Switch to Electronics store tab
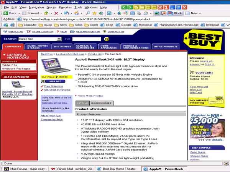230x172 pixels. coord(62,47)
